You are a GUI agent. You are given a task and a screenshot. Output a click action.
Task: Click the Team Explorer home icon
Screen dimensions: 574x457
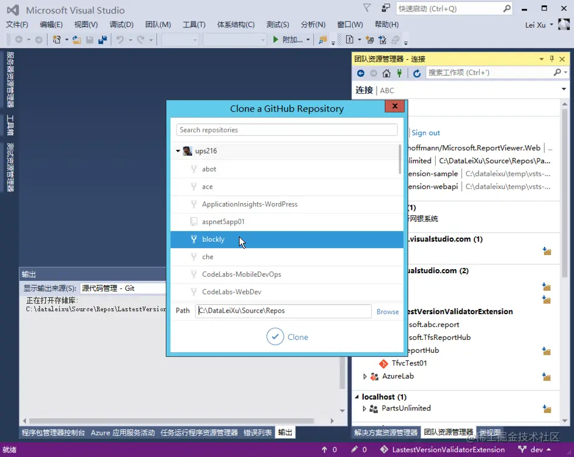pyautogui.click(x=386, y=73)
